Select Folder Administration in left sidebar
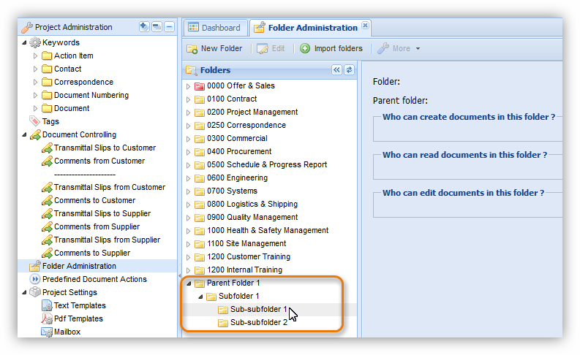Image resolution: width=580 pixels, height=355 pixels. tap(79, 266)
